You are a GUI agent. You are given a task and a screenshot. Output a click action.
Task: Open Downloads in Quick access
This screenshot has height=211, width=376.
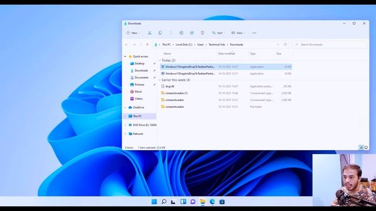coord(141,70)
